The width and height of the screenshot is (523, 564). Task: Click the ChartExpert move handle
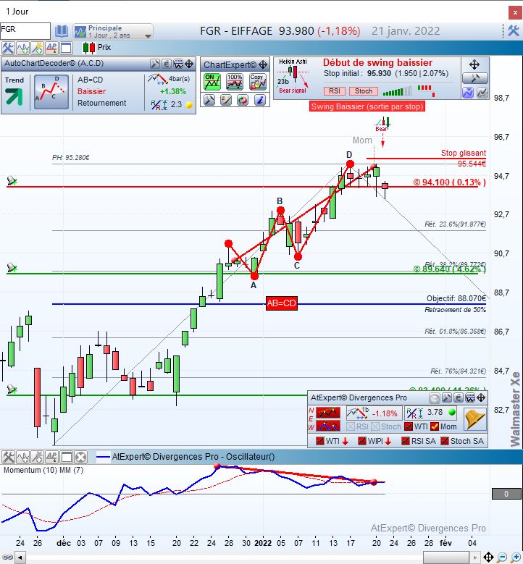[263, 64]
